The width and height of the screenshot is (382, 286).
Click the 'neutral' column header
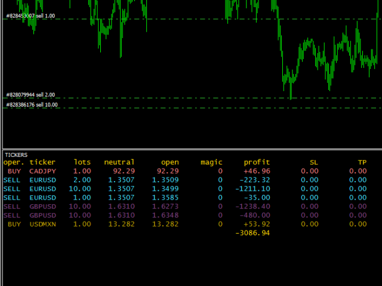click(119, 162)
